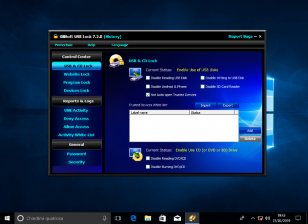This screenshot has width=308, height=224.
Task: Launch Microsoft Edge from taskbar
Action: (133, 218)
